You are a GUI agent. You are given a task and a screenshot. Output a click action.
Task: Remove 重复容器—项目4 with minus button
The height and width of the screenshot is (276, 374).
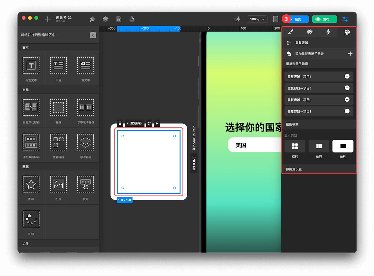(347, 76)
